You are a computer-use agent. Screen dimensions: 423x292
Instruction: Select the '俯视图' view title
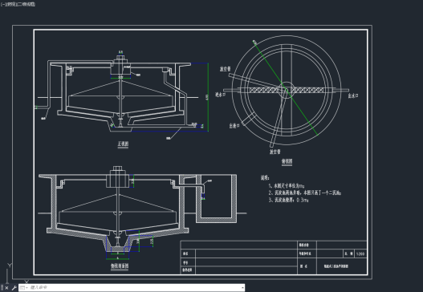(287, 161)
